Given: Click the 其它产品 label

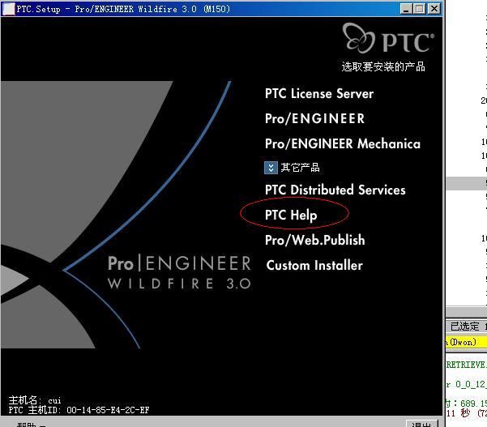Looking at the screenshot, I should (300, 168).
